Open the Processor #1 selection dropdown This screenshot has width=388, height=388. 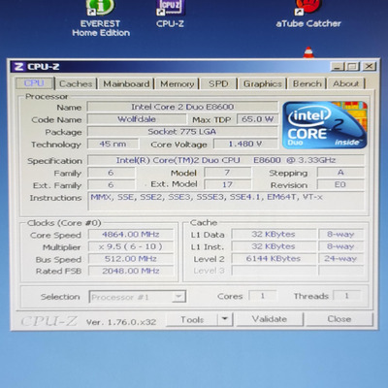[138, 297]
